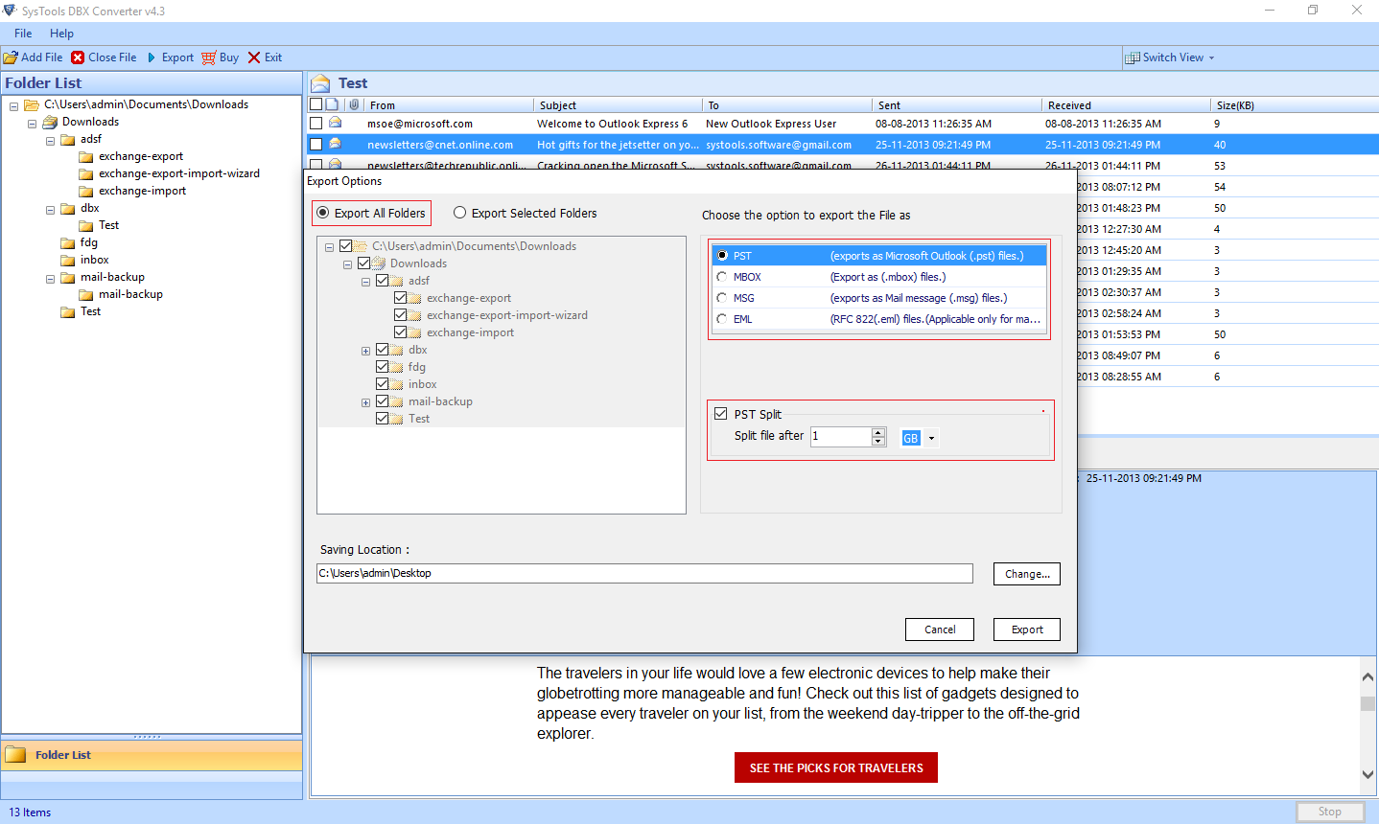Click the Export toolbar arrow icon
The image size is (1379, 824).
pos(152,57)
